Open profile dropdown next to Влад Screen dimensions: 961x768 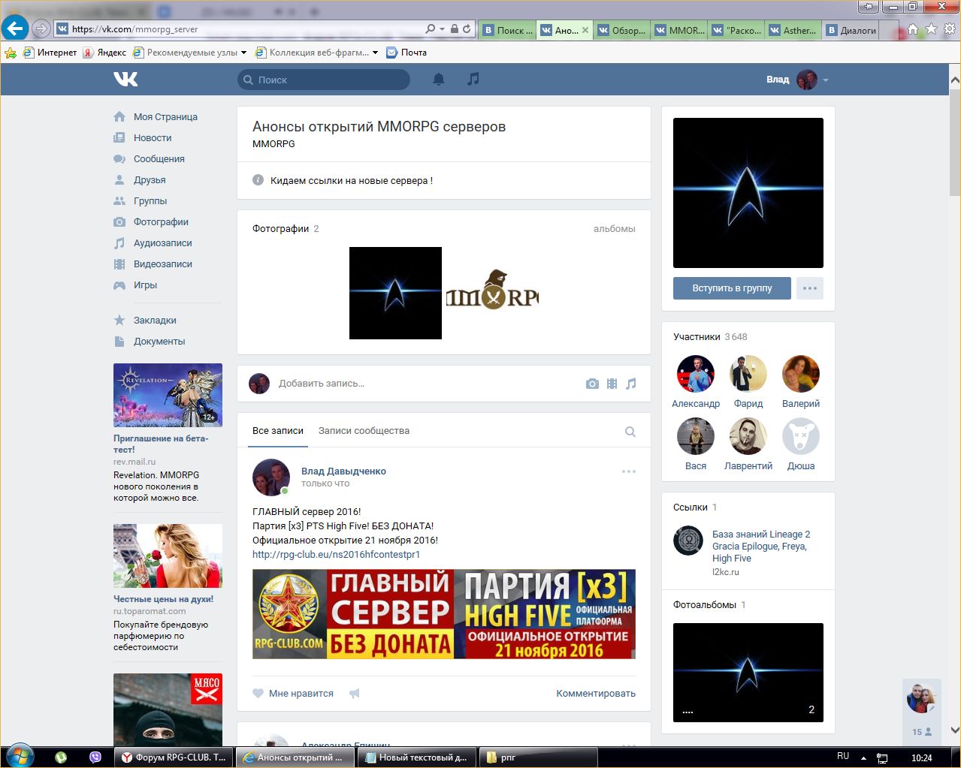click(x=825, y=80)
